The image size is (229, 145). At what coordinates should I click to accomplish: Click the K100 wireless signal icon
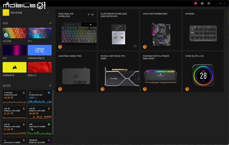[88, 14]
